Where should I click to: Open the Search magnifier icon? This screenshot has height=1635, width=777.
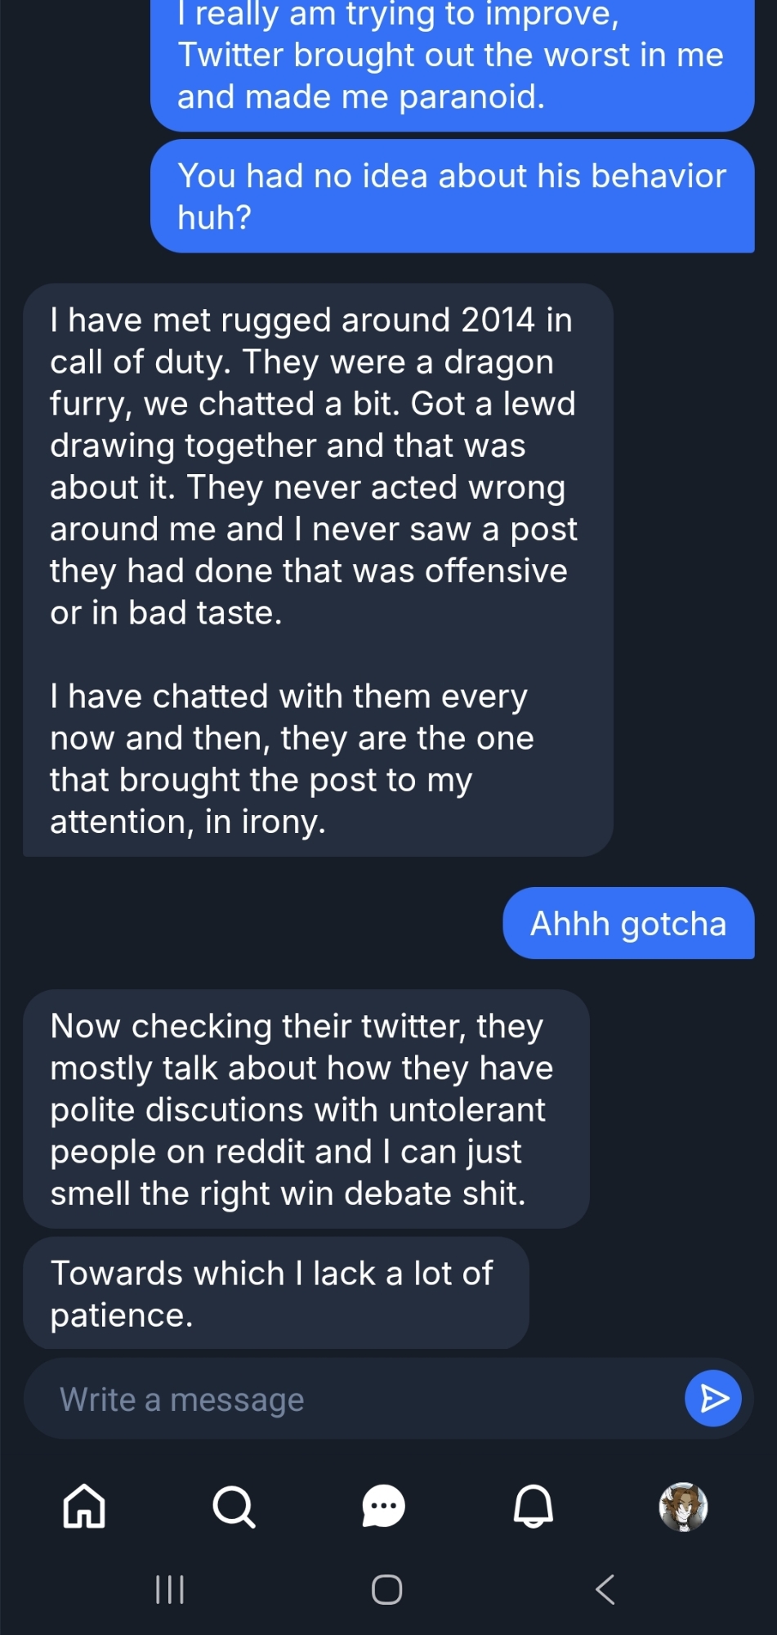(x=234, y=1506)
